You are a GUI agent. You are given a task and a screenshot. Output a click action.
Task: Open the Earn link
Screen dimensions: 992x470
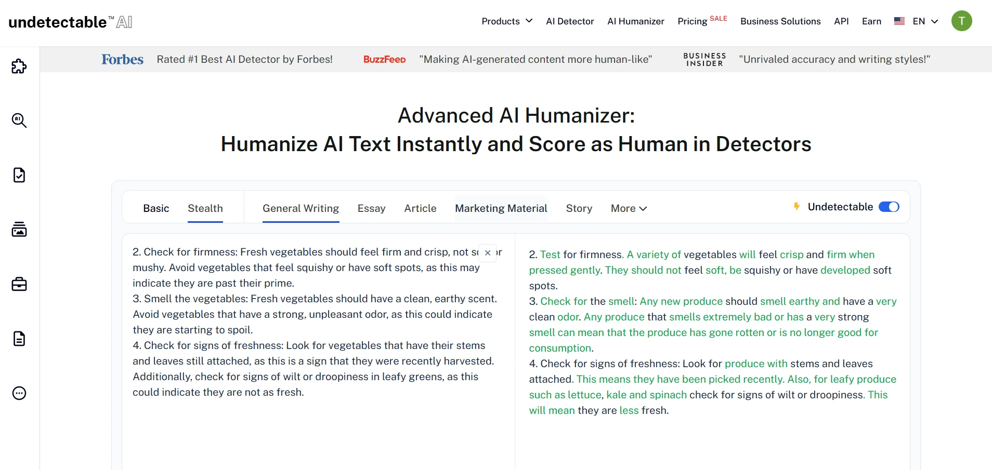(x=871, y=21)
